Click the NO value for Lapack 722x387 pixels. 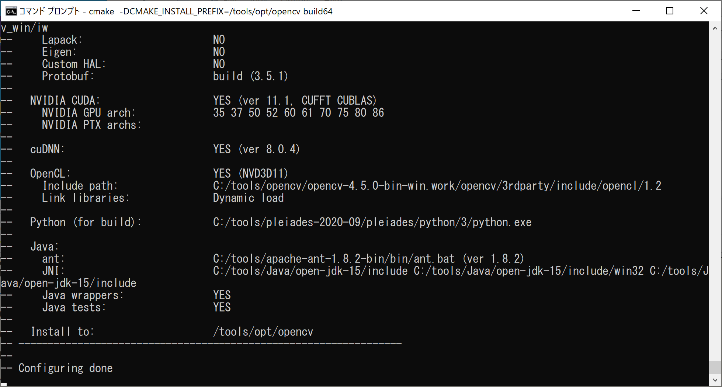click(219, 40)
